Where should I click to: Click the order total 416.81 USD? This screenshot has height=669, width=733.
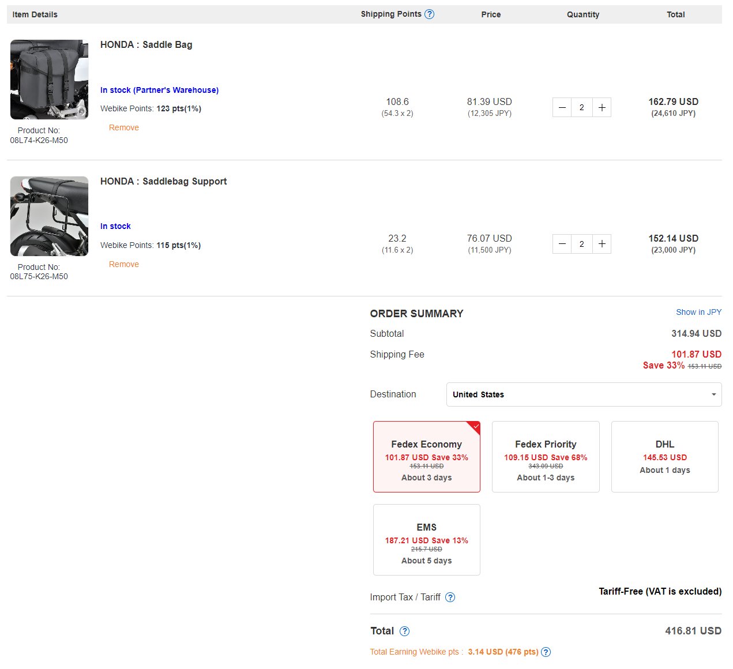coord(693,631)
